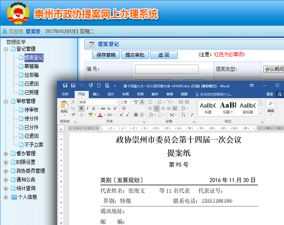This screenshot has height=225, width=284.
Task: Click the 提交审批 button
Action: (x=134, y=55)
